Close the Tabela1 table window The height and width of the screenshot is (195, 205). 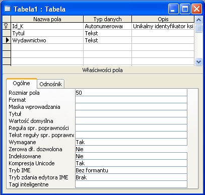[196, 9]
